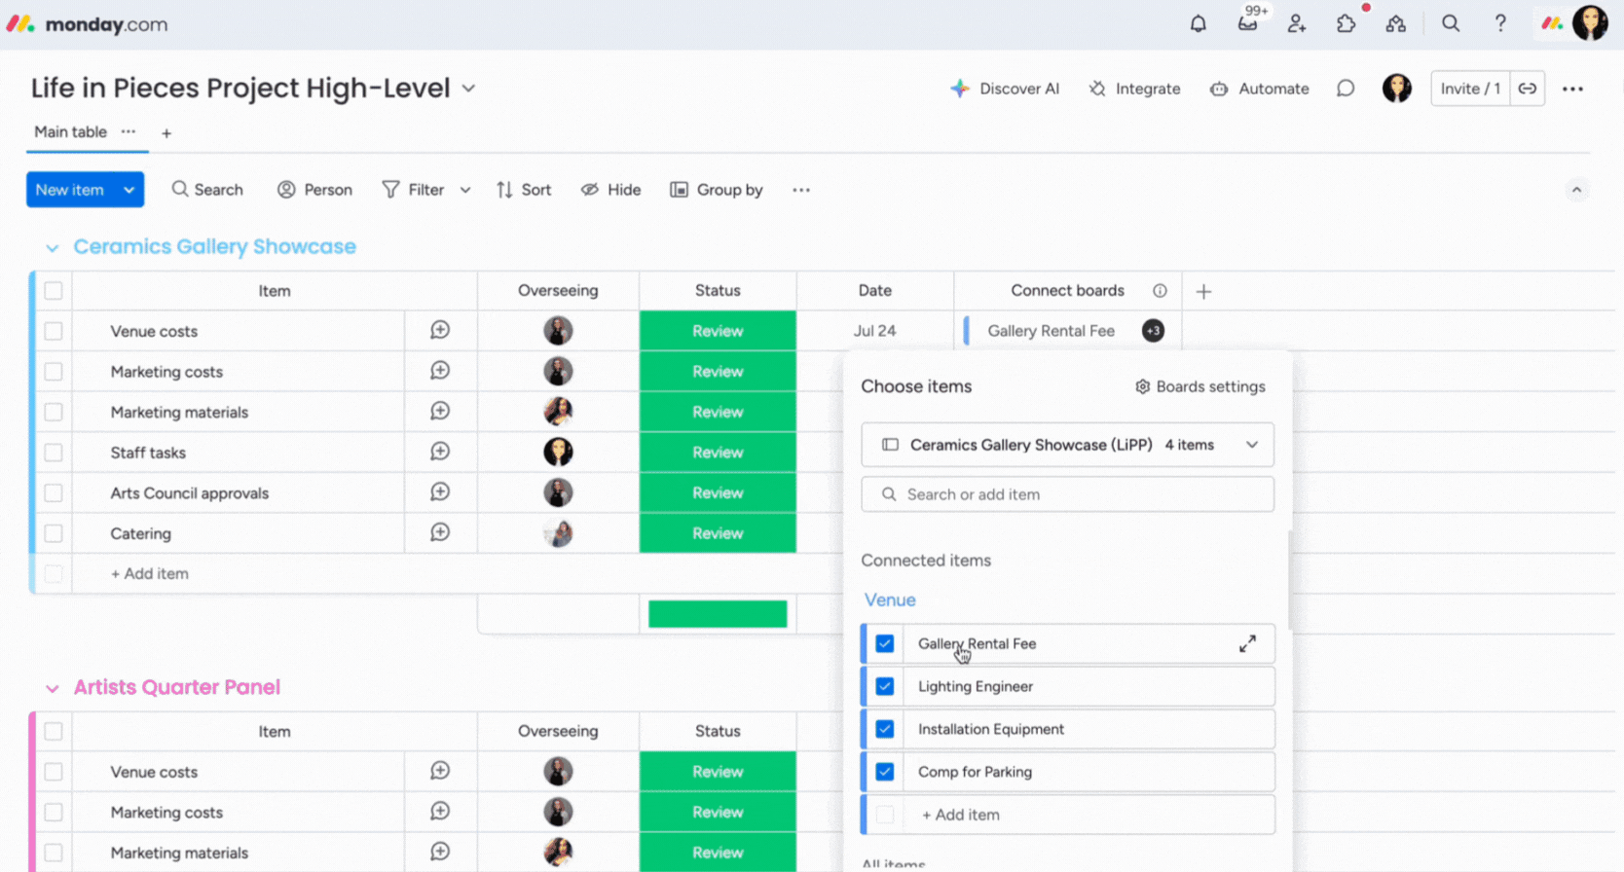Open the user profile avatar in top bar
The width and height of the screenshot is (1624, 872).
[1590, 23]
